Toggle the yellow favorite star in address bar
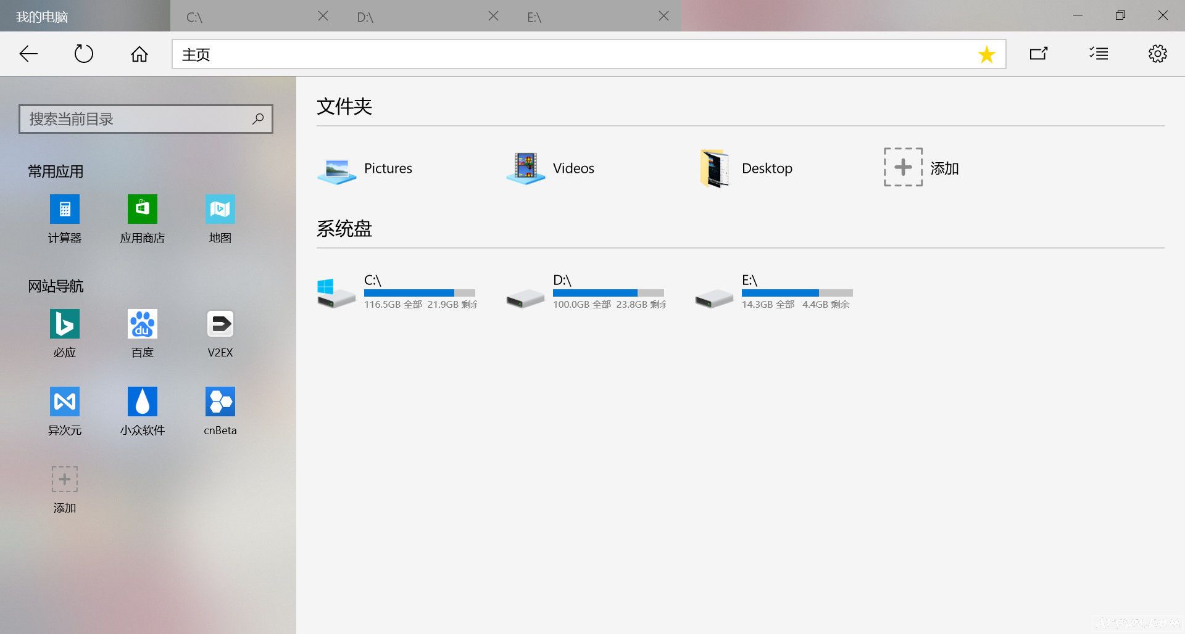The width and height of the screenshot is (1185, 634). [x=986, y=54]
